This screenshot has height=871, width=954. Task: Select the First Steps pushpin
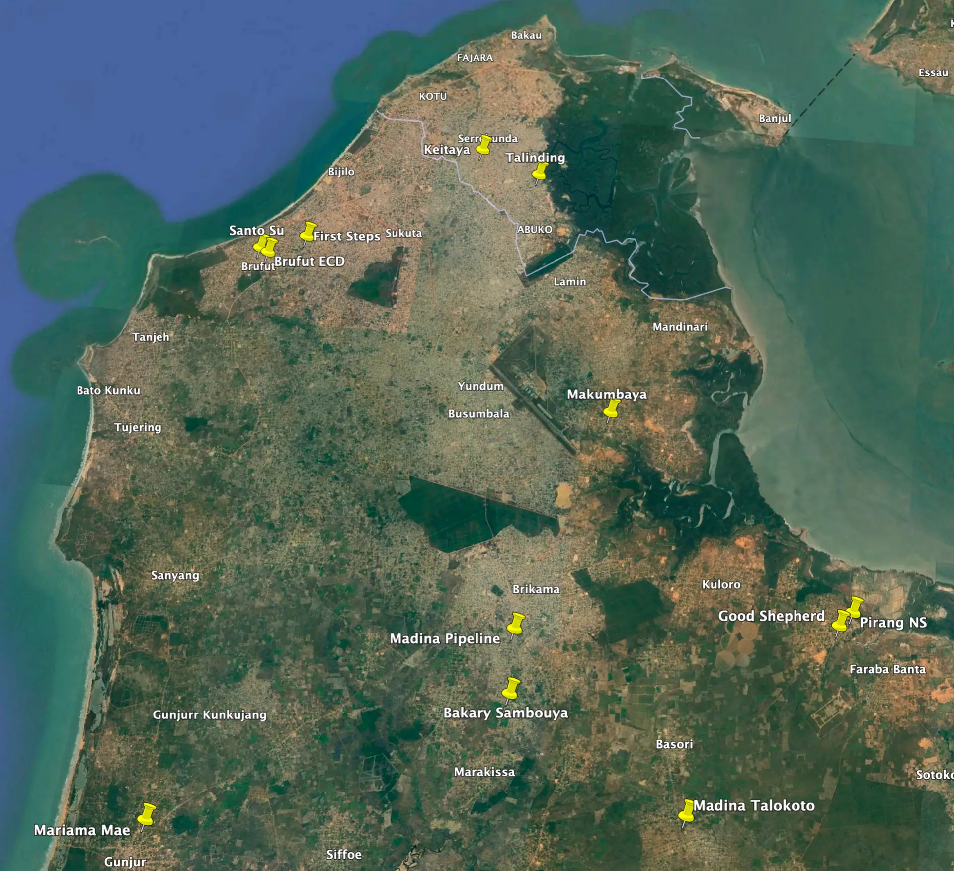coord(308,232)
